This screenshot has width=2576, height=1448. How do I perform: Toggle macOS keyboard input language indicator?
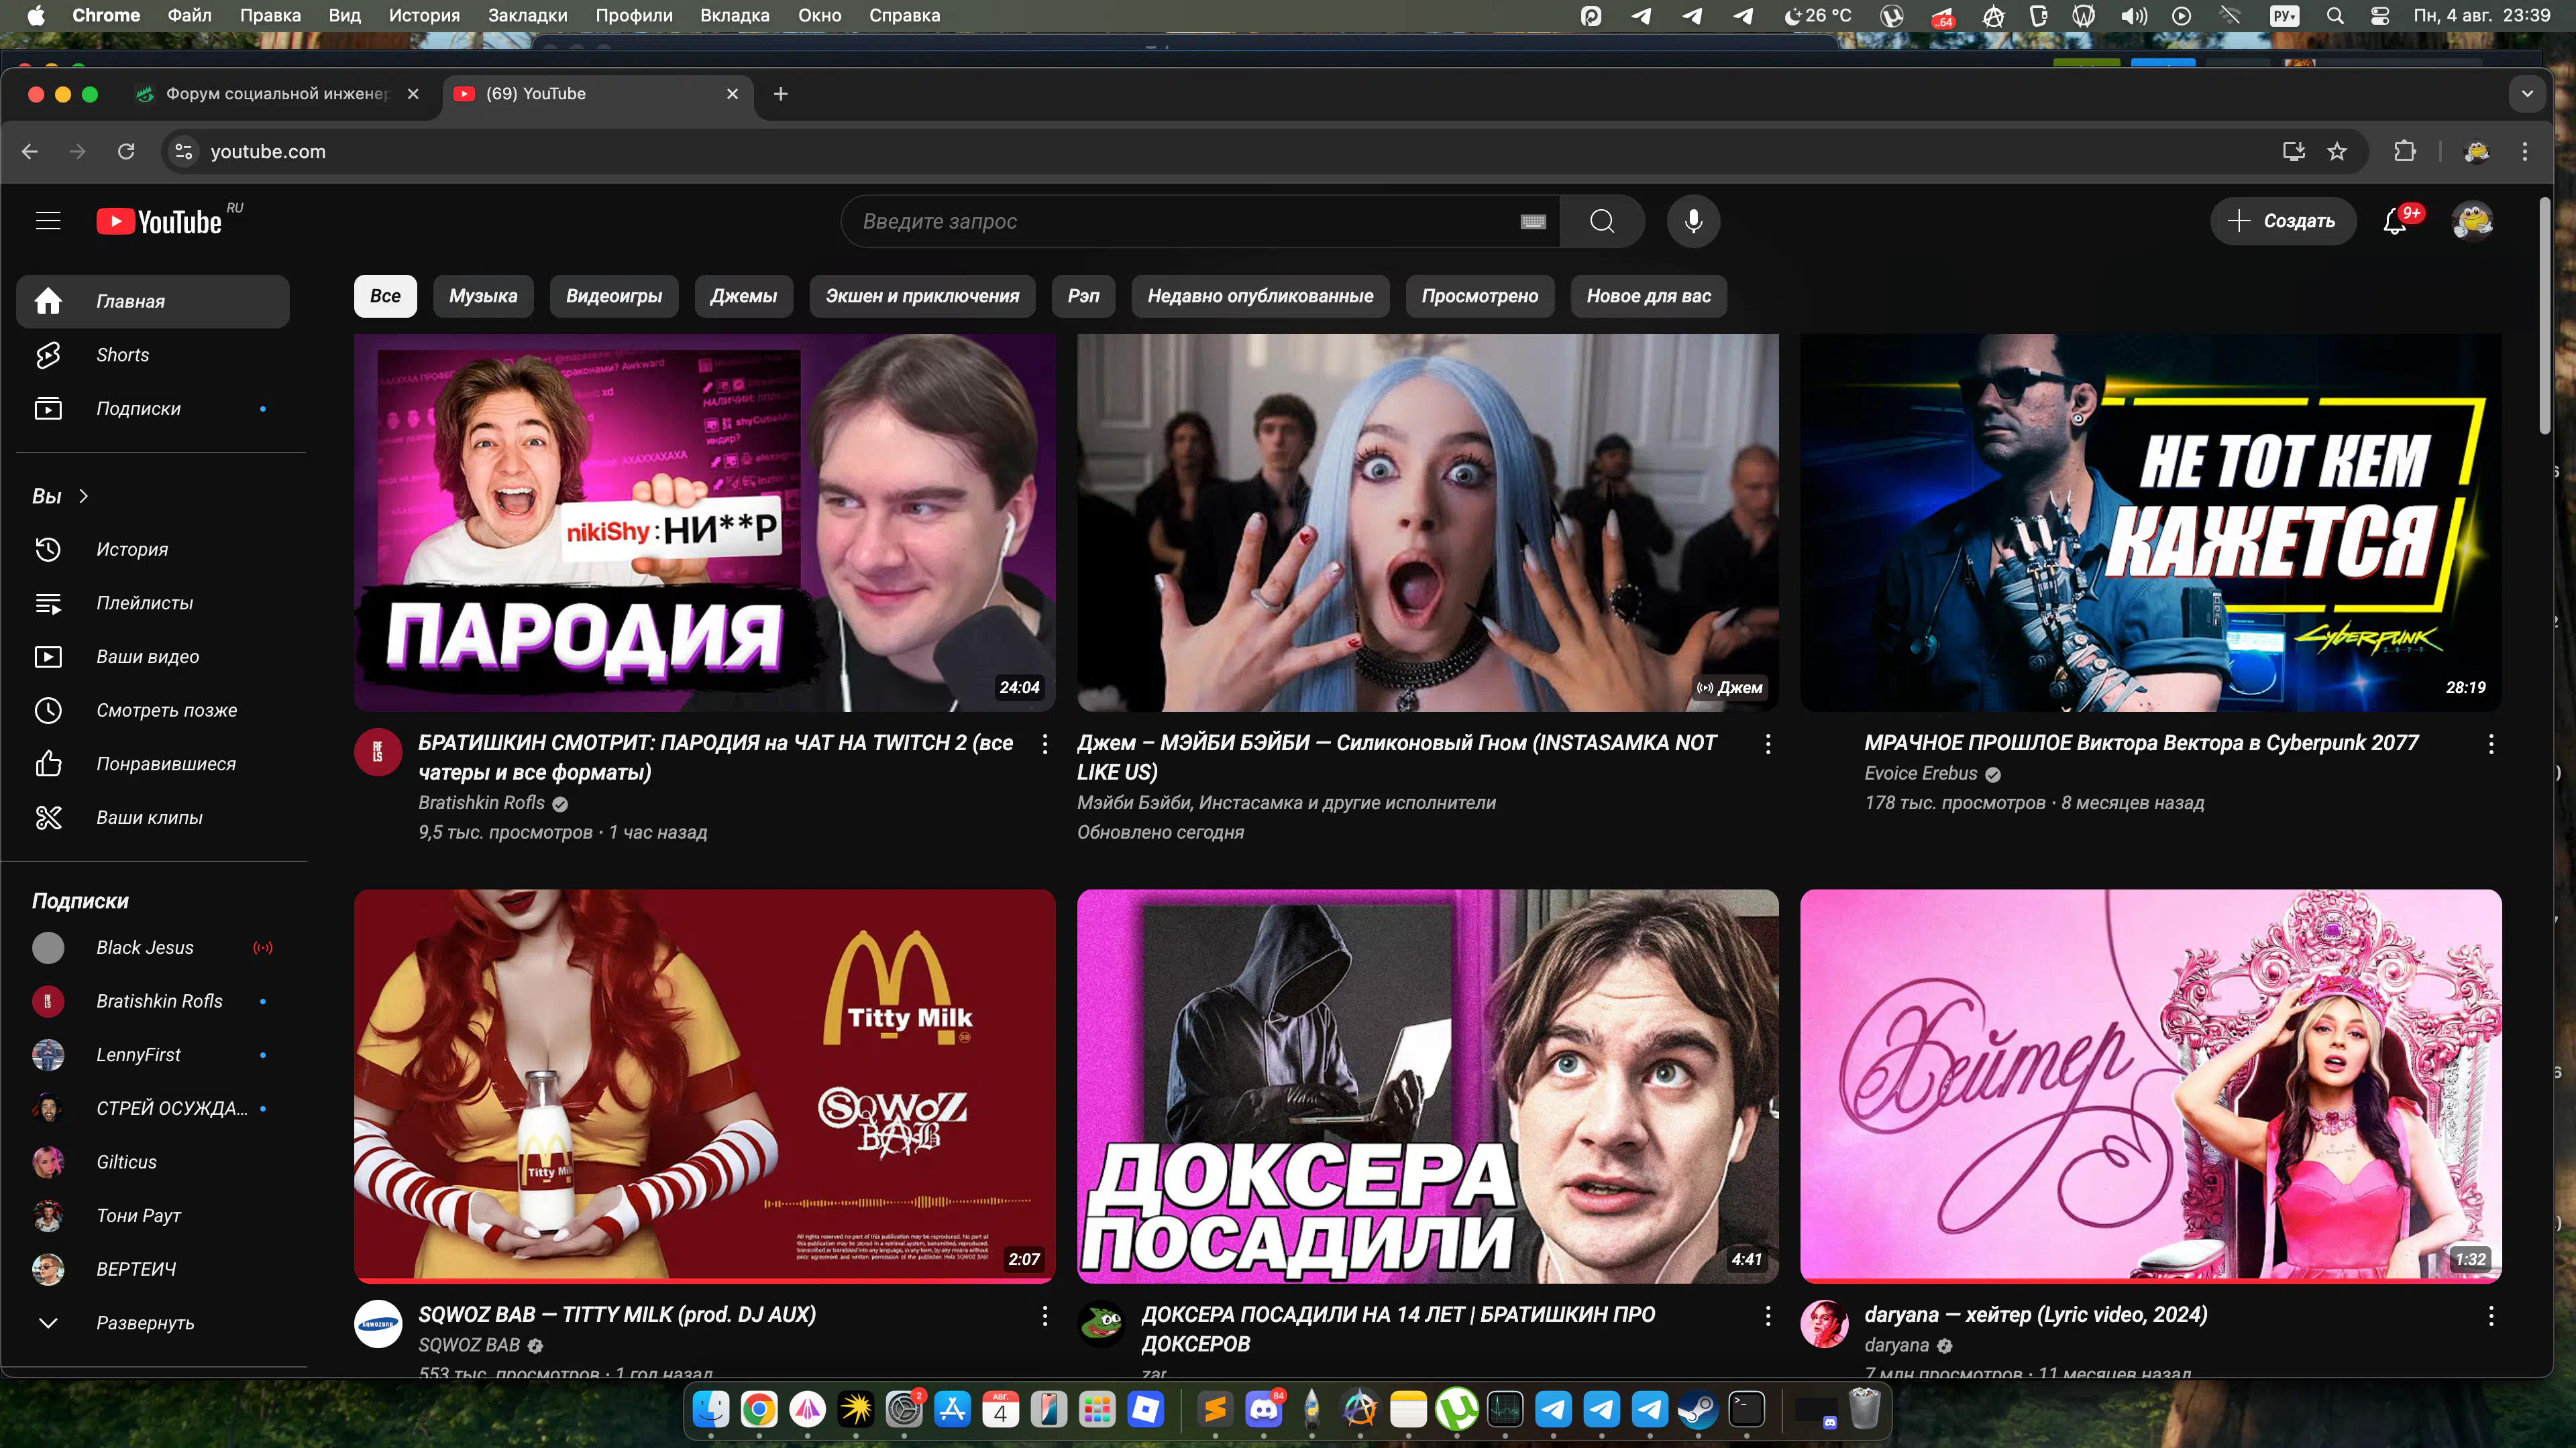(x=2284, y=15)
